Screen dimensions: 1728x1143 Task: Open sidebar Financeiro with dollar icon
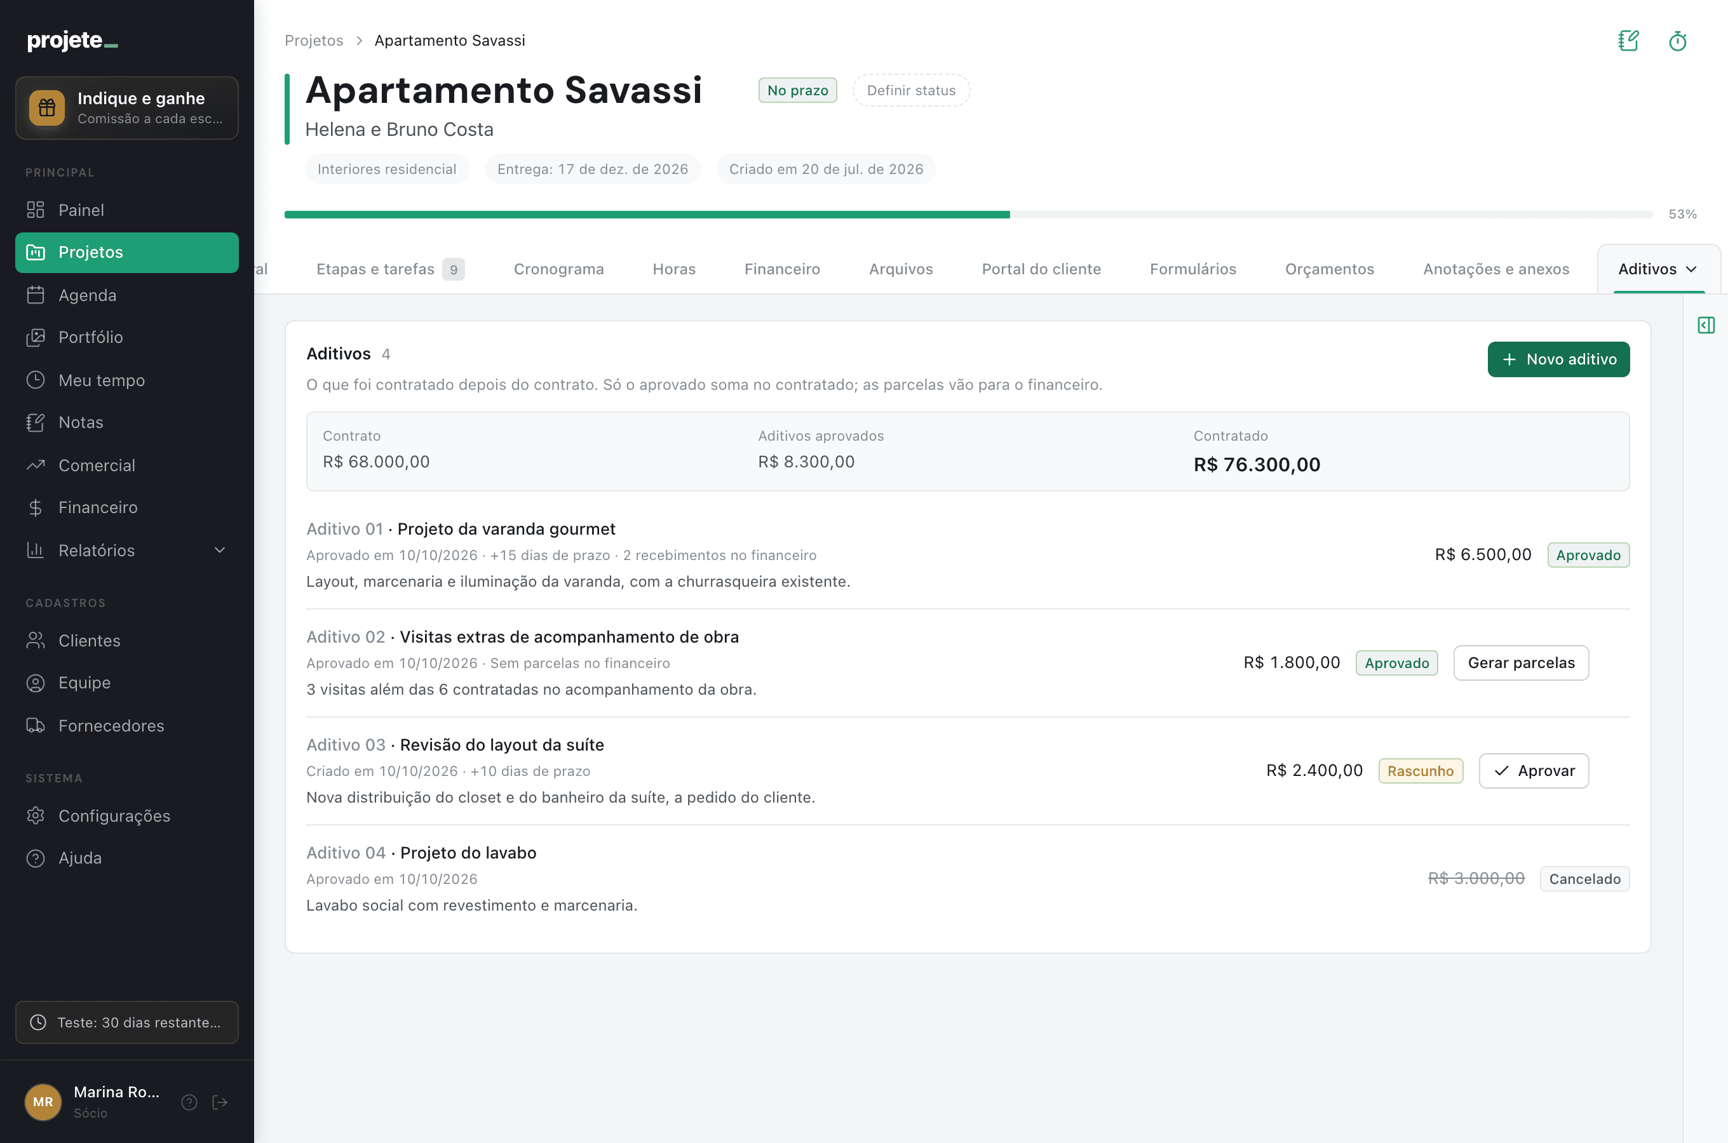pyautogui.click(x=127, y=507)
